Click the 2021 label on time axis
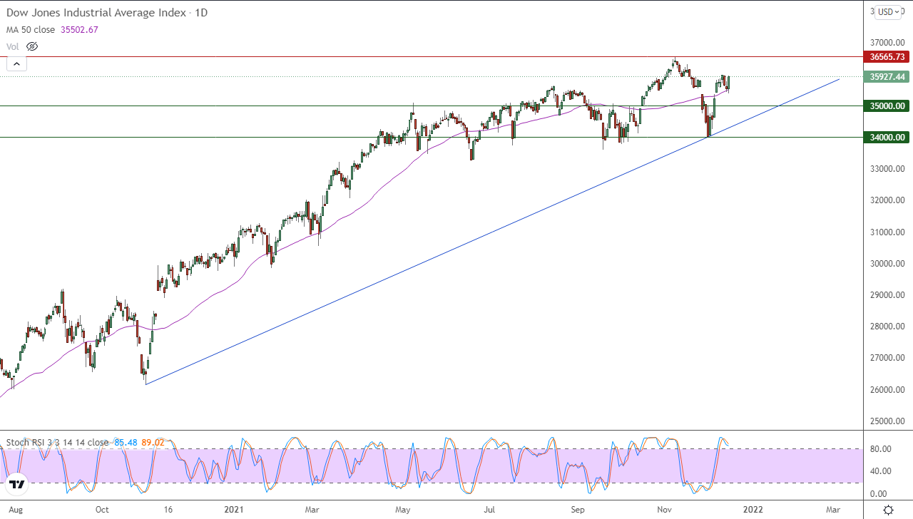The height and width of the screenshot is (519, 913). (235, 510)
